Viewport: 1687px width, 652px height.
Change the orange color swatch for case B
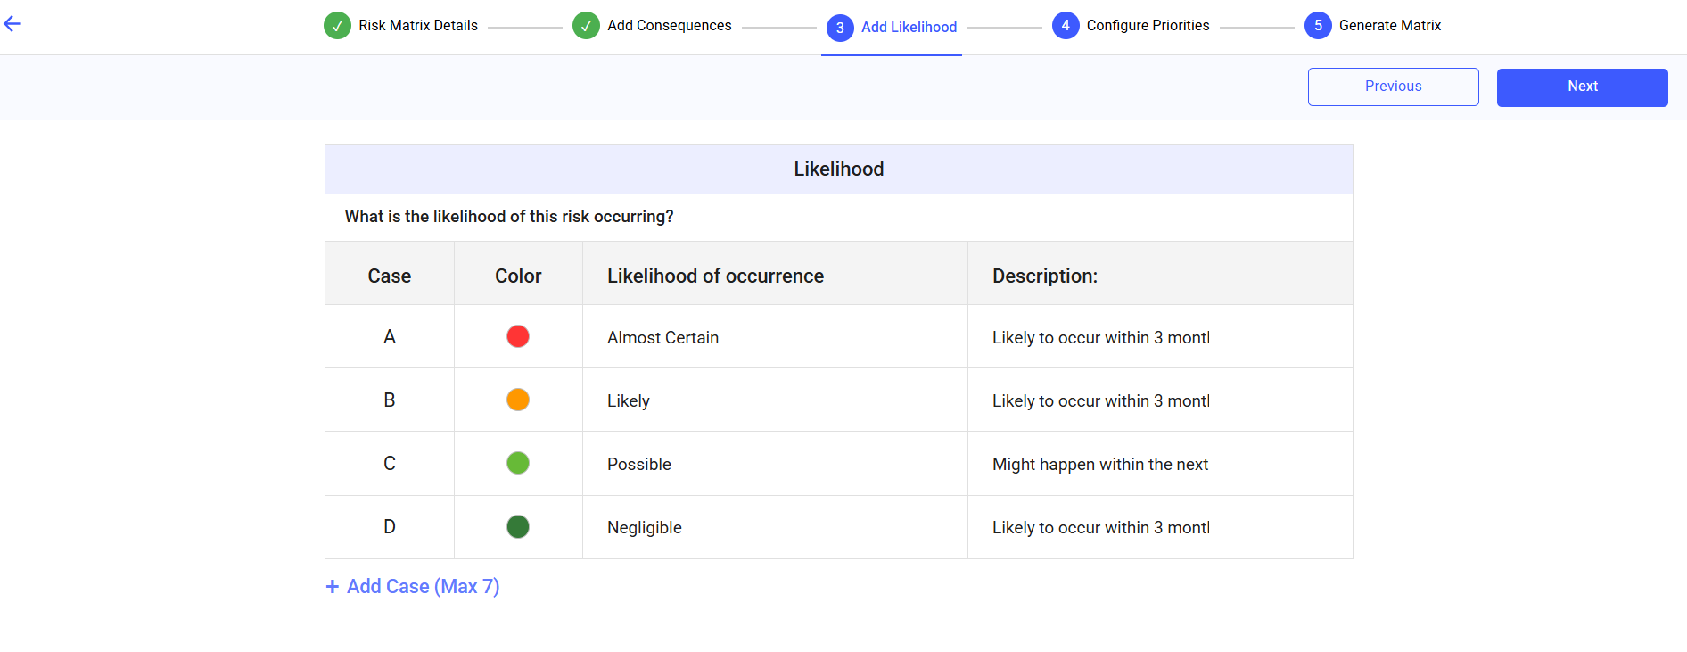518,400
